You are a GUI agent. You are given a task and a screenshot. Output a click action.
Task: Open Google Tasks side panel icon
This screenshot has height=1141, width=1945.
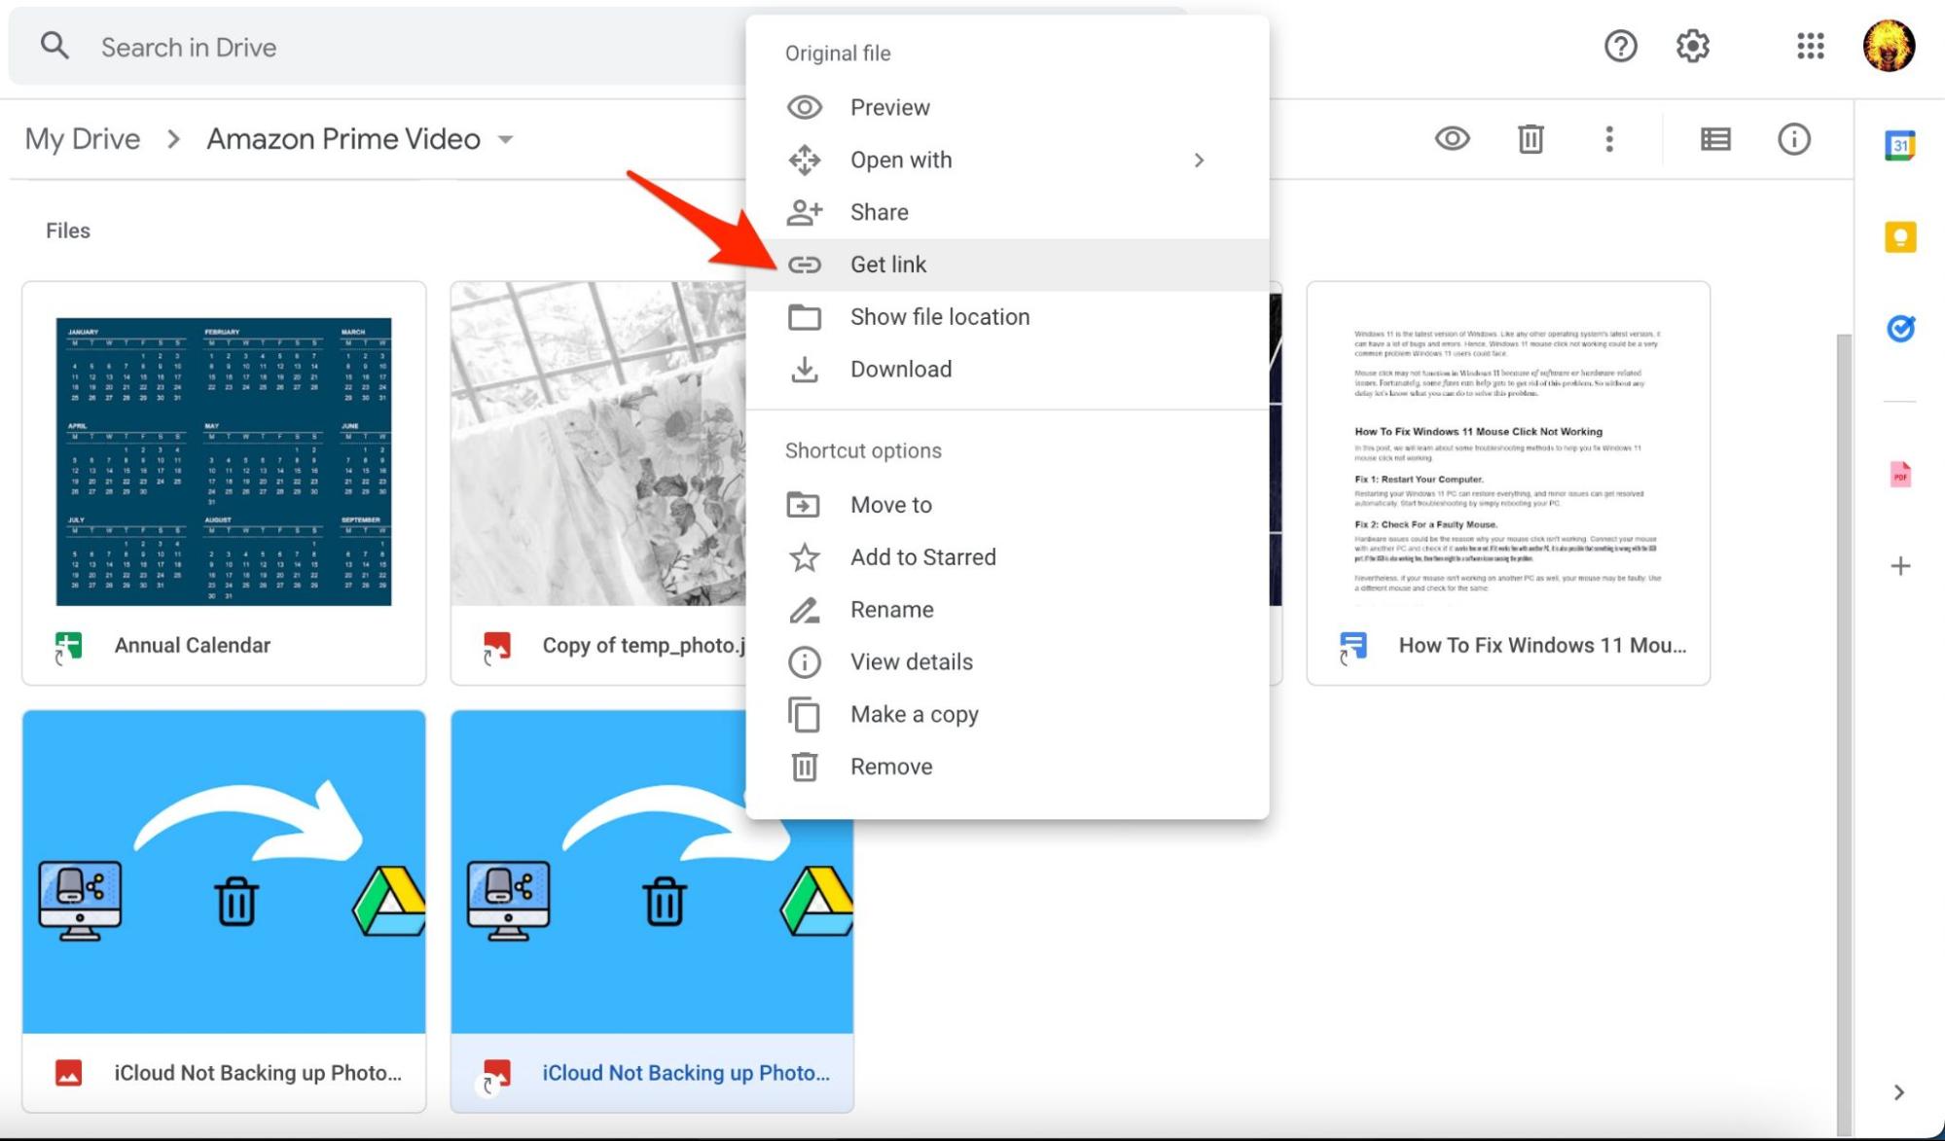pyautogui.click(x=1899, y=329)
